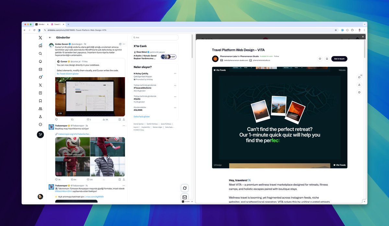389x226 pixels.
Task: Open the X Home icon in sidebar
Action: pyautogui.click(x=40, y=45)
